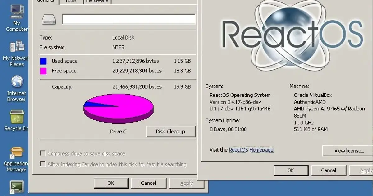
Task: Switch to the Tools tab
Action: pos(71,1)
